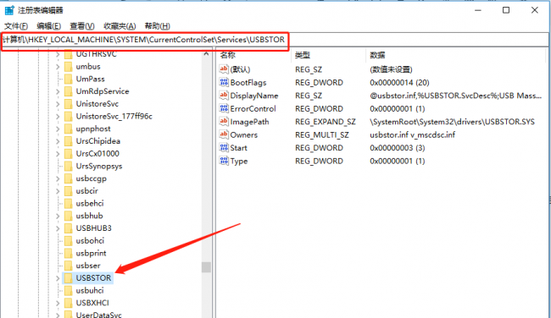Close the Registry Editor window
This screenshot has width=551, height=318.
tap(535, 10)
